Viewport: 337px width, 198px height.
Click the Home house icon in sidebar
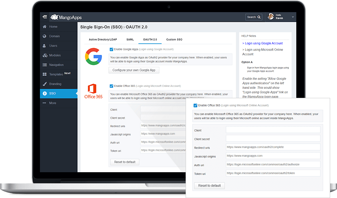click(x=45, y=27)
